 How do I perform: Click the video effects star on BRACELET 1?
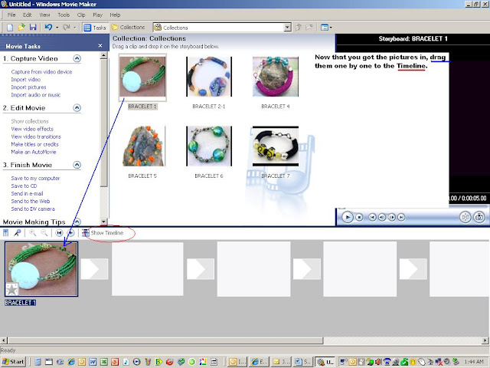[12, 290]
